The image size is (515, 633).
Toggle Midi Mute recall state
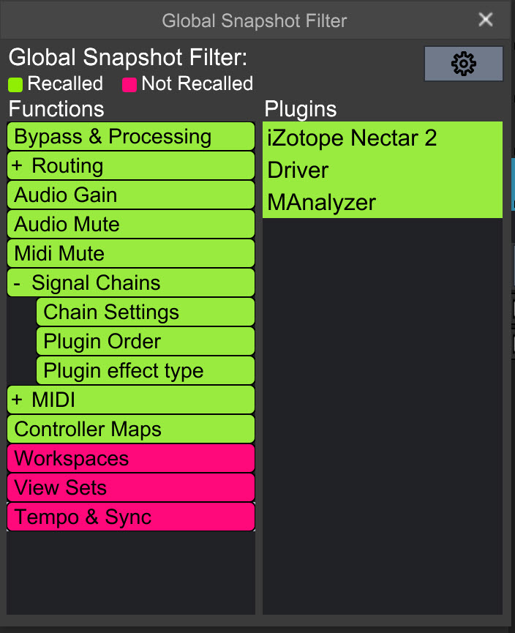pyautogui.click(x=130, y=254)
